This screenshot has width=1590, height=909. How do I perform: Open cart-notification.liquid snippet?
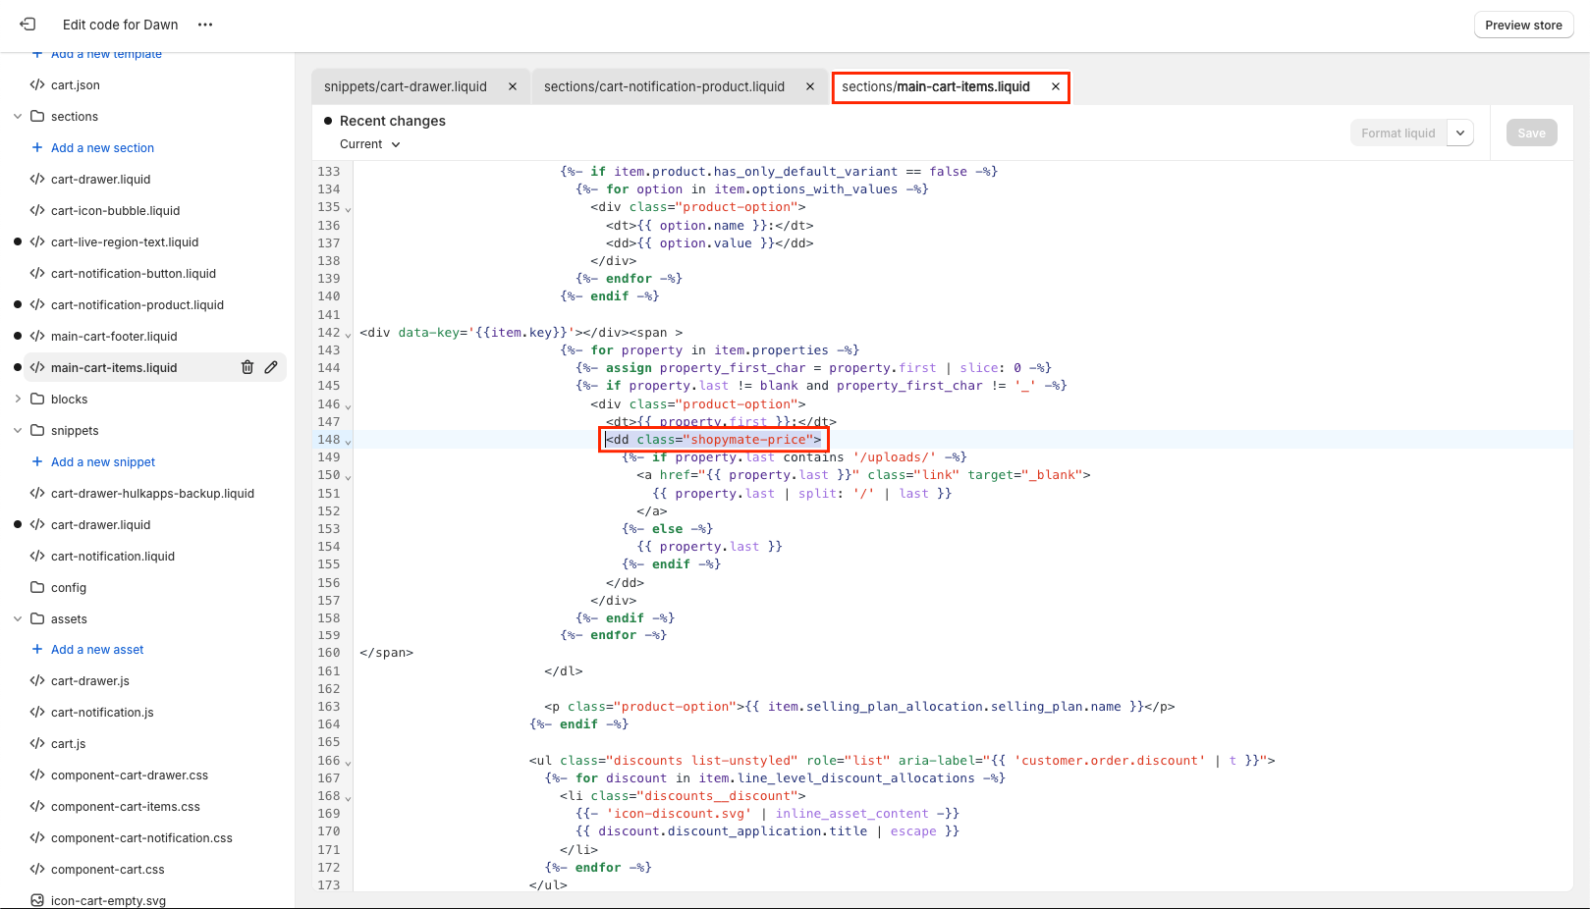point(113,556)
